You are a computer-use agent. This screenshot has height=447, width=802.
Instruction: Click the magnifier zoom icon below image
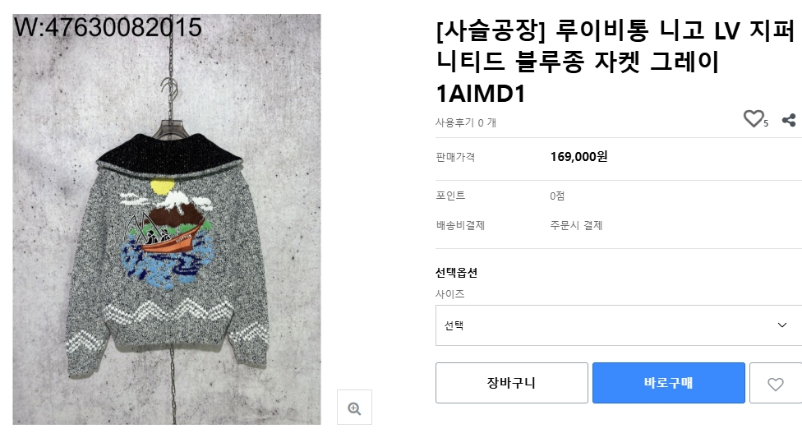(x=354, y=408)
